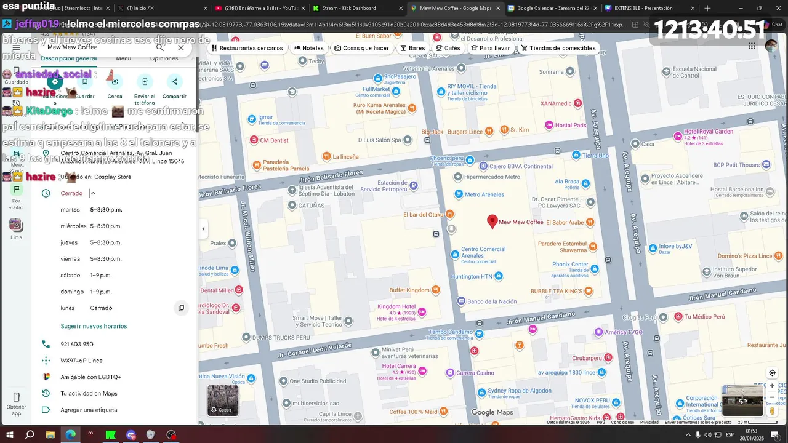
Task: Click Obtener app phone icon in sidebar
Action: 17,397
